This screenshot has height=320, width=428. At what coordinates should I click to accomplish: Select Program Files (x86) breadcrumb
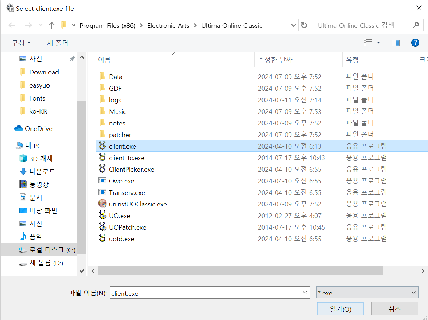(108, 26)
